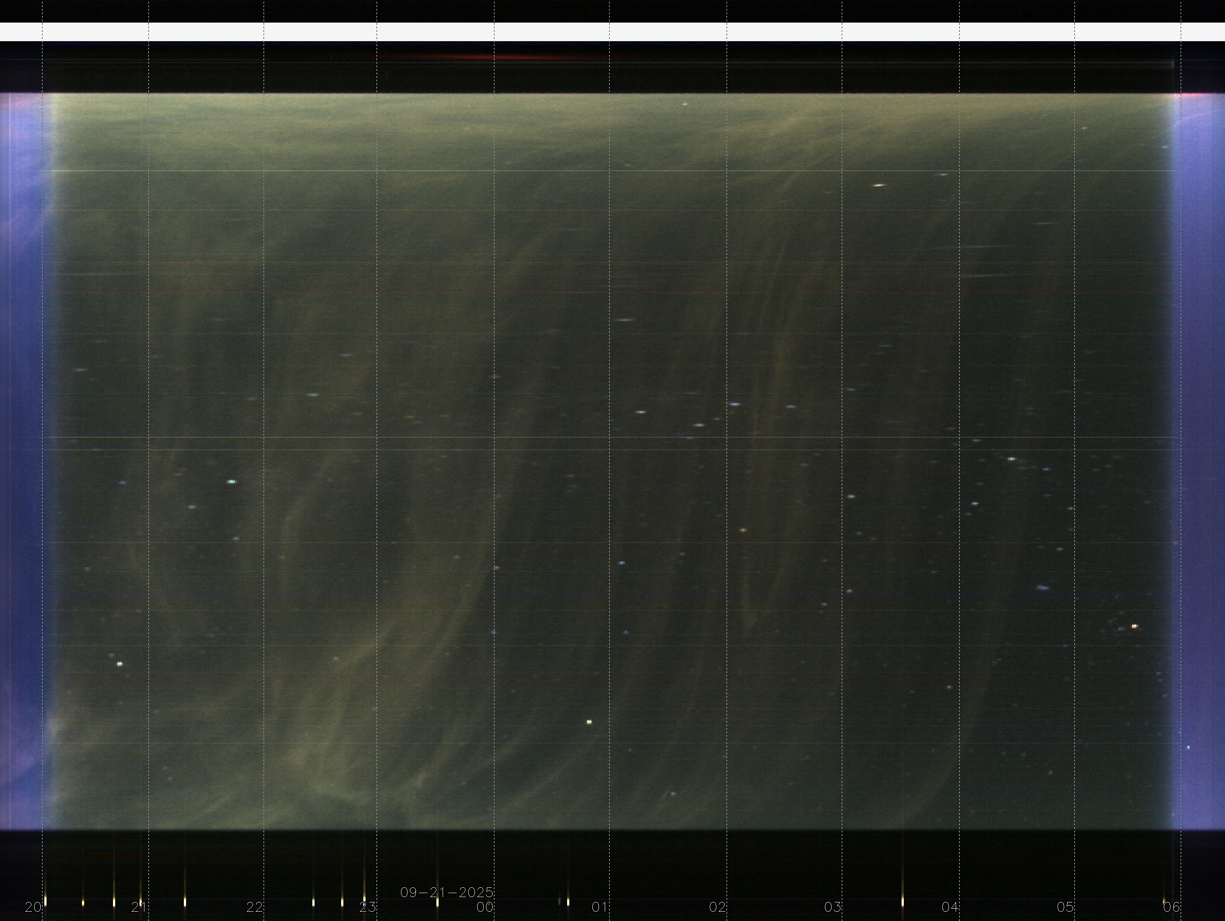This screenshot has width=1225, height=921.
Task: Click the bright orange star near right edge
Action: coord(1134,626)
